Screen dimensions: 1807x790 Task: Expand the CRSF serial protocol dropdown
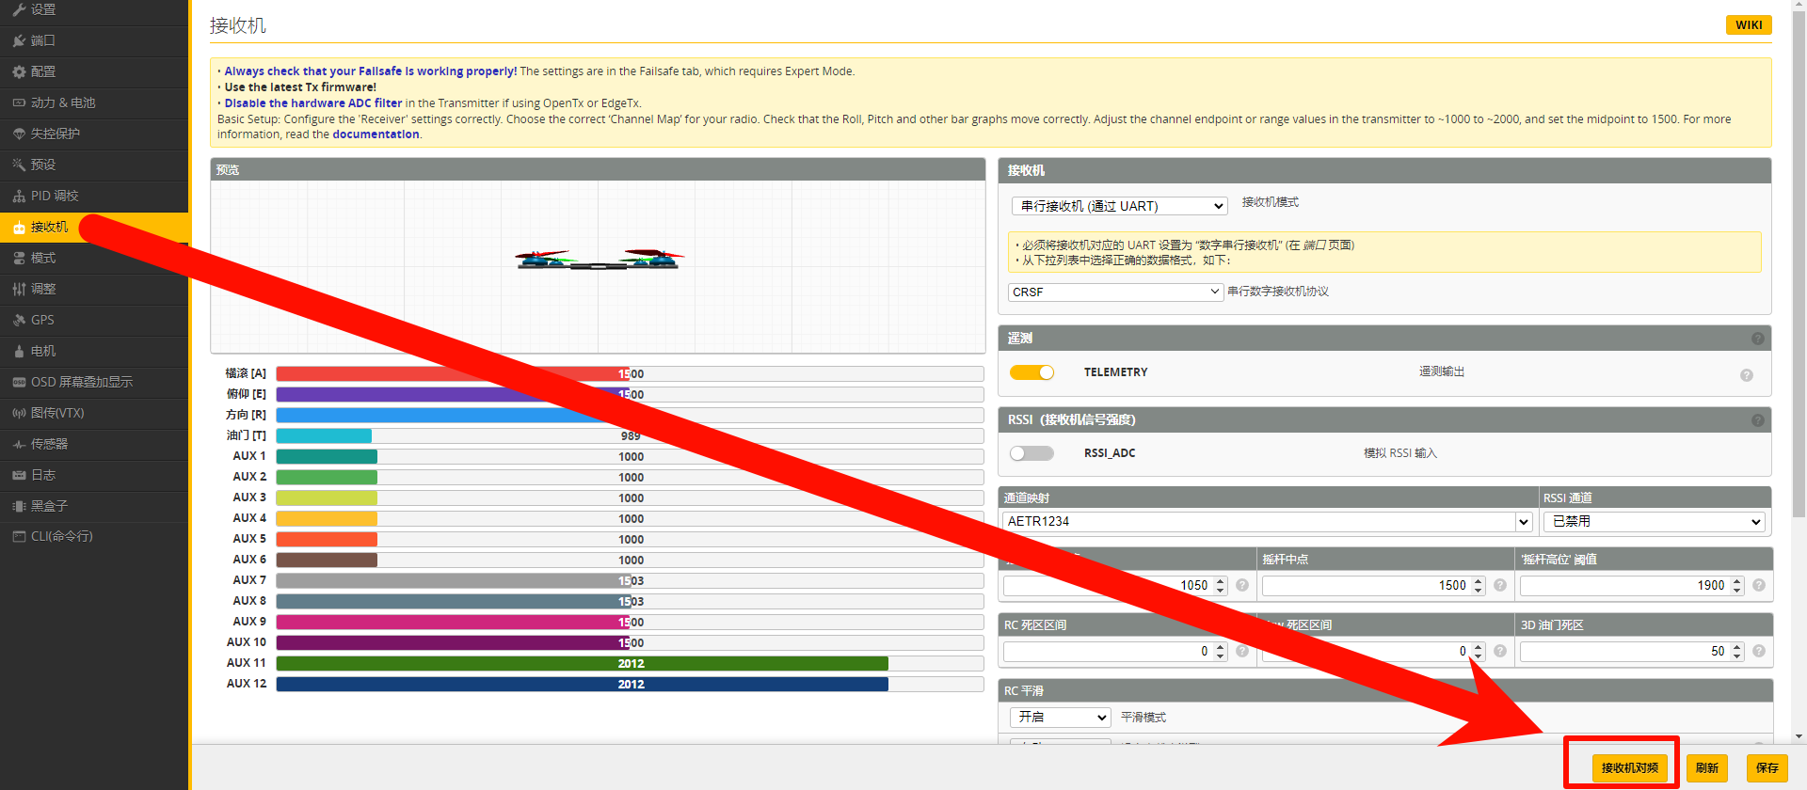pyautogui.click(x=1115, y=292)
